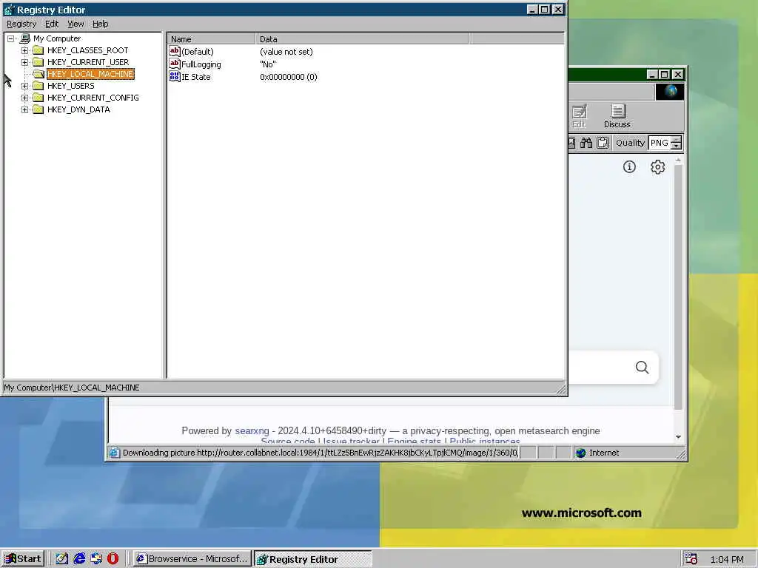Sort values by the Name column header
758x568 pixels.
[211, 39]
